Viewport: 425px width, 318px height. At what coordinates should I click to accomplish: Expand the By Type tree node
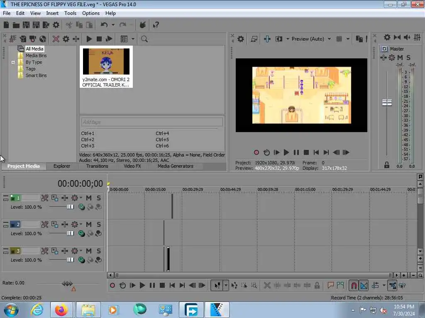click(13, 62)
